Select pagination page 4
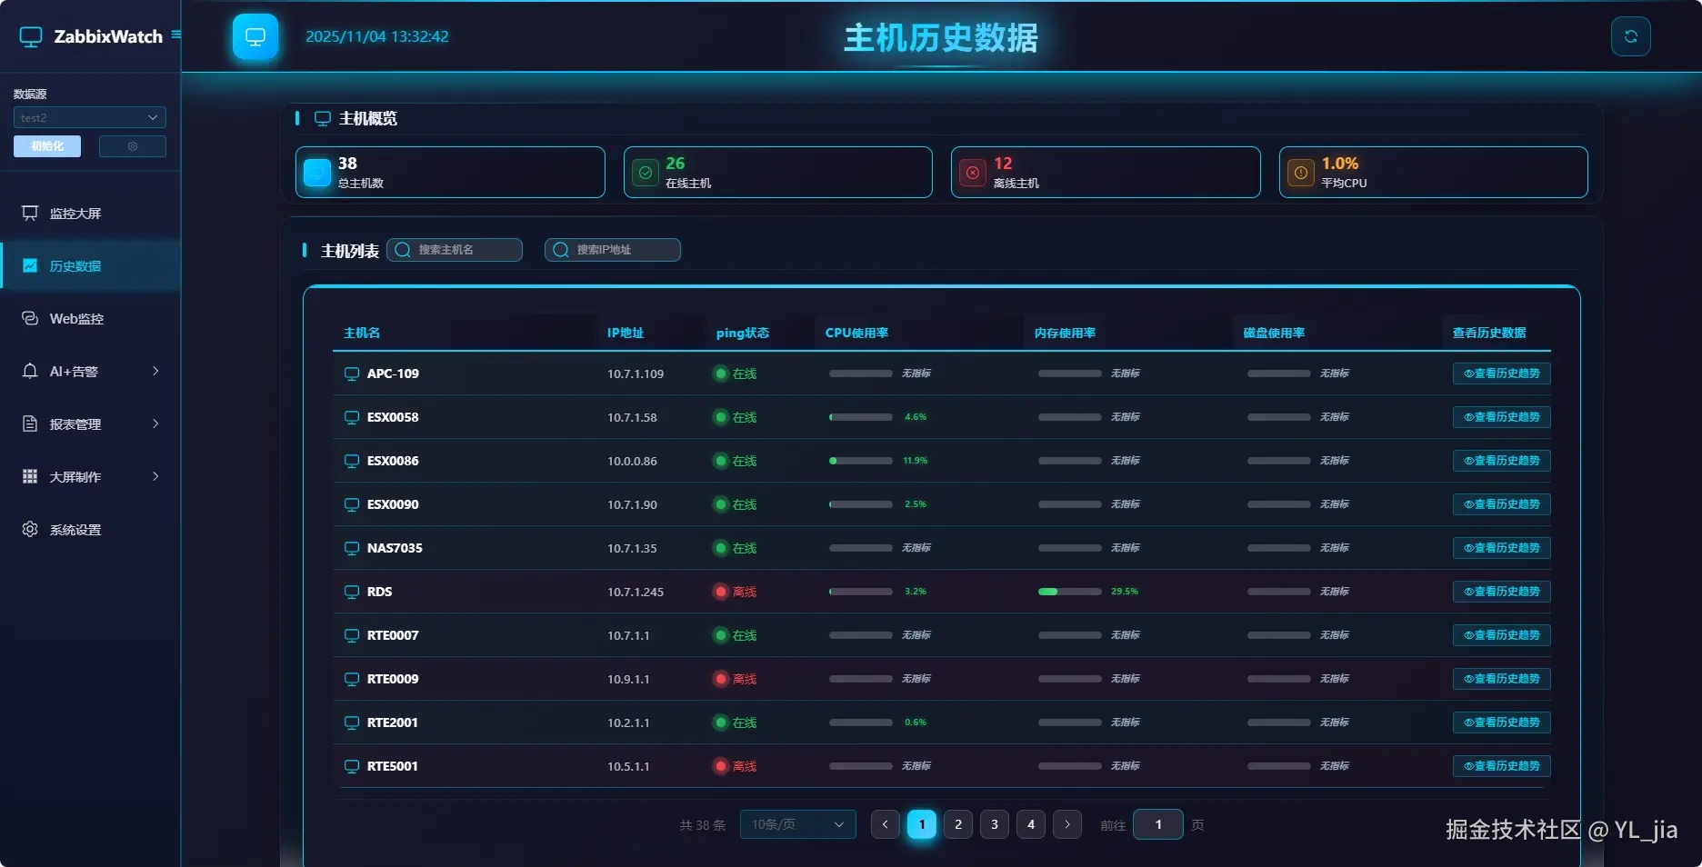Viewport: 1702px width, 867px height. click(x=1031, y=824)
